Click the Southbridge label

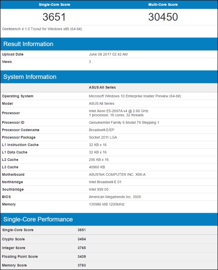click(13, 189)
